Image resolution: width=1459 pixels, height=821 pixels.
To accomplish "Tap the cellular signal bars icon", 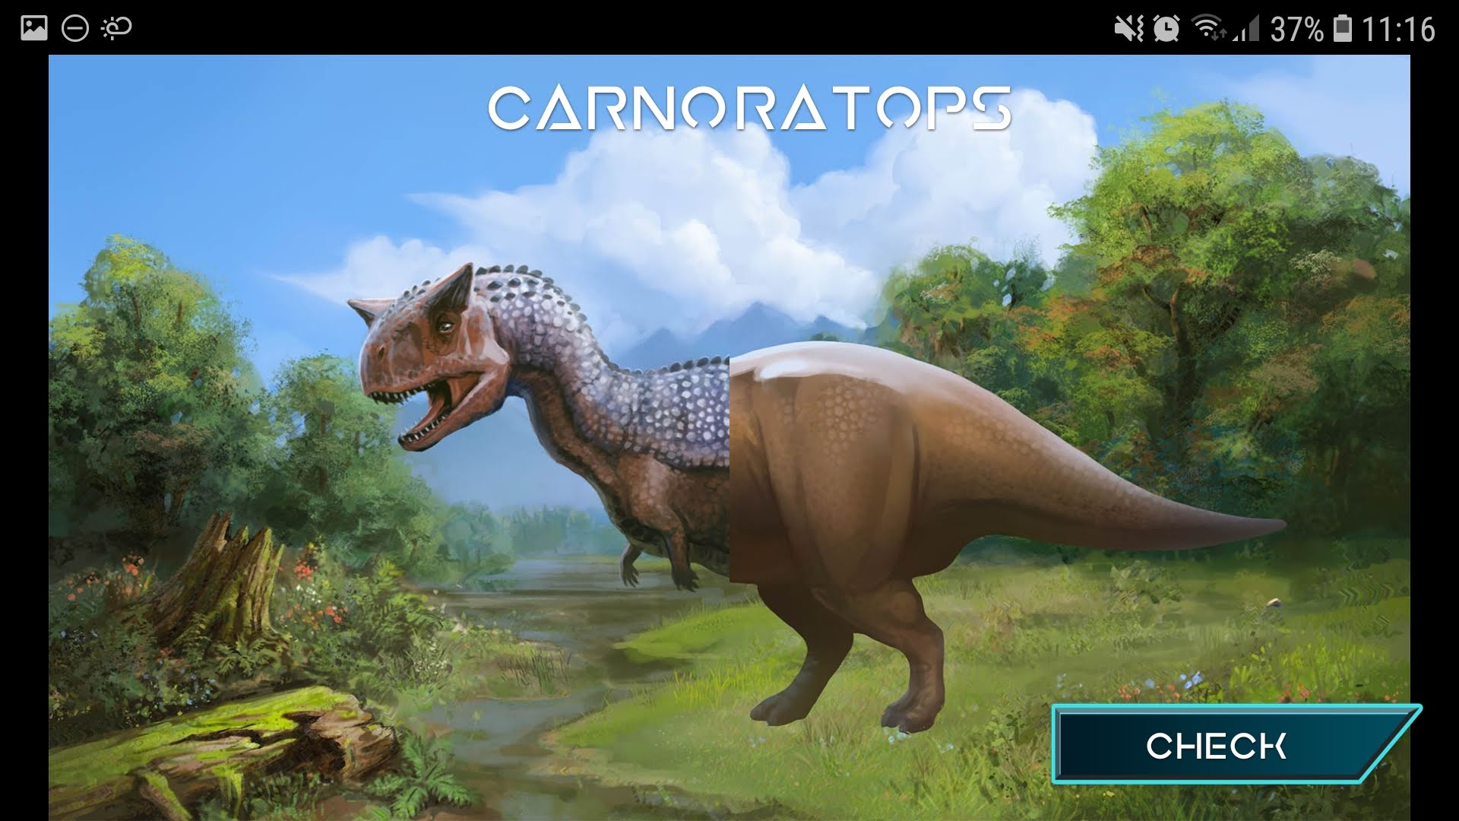I will coord(1246,29).
